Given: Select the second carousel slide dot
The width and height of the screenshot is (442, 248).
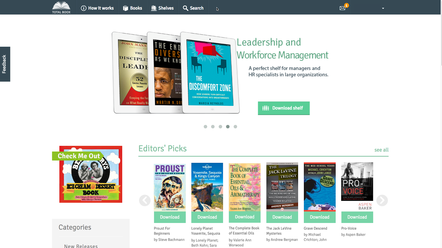Looking at the screenshot, I should [213, 127].
